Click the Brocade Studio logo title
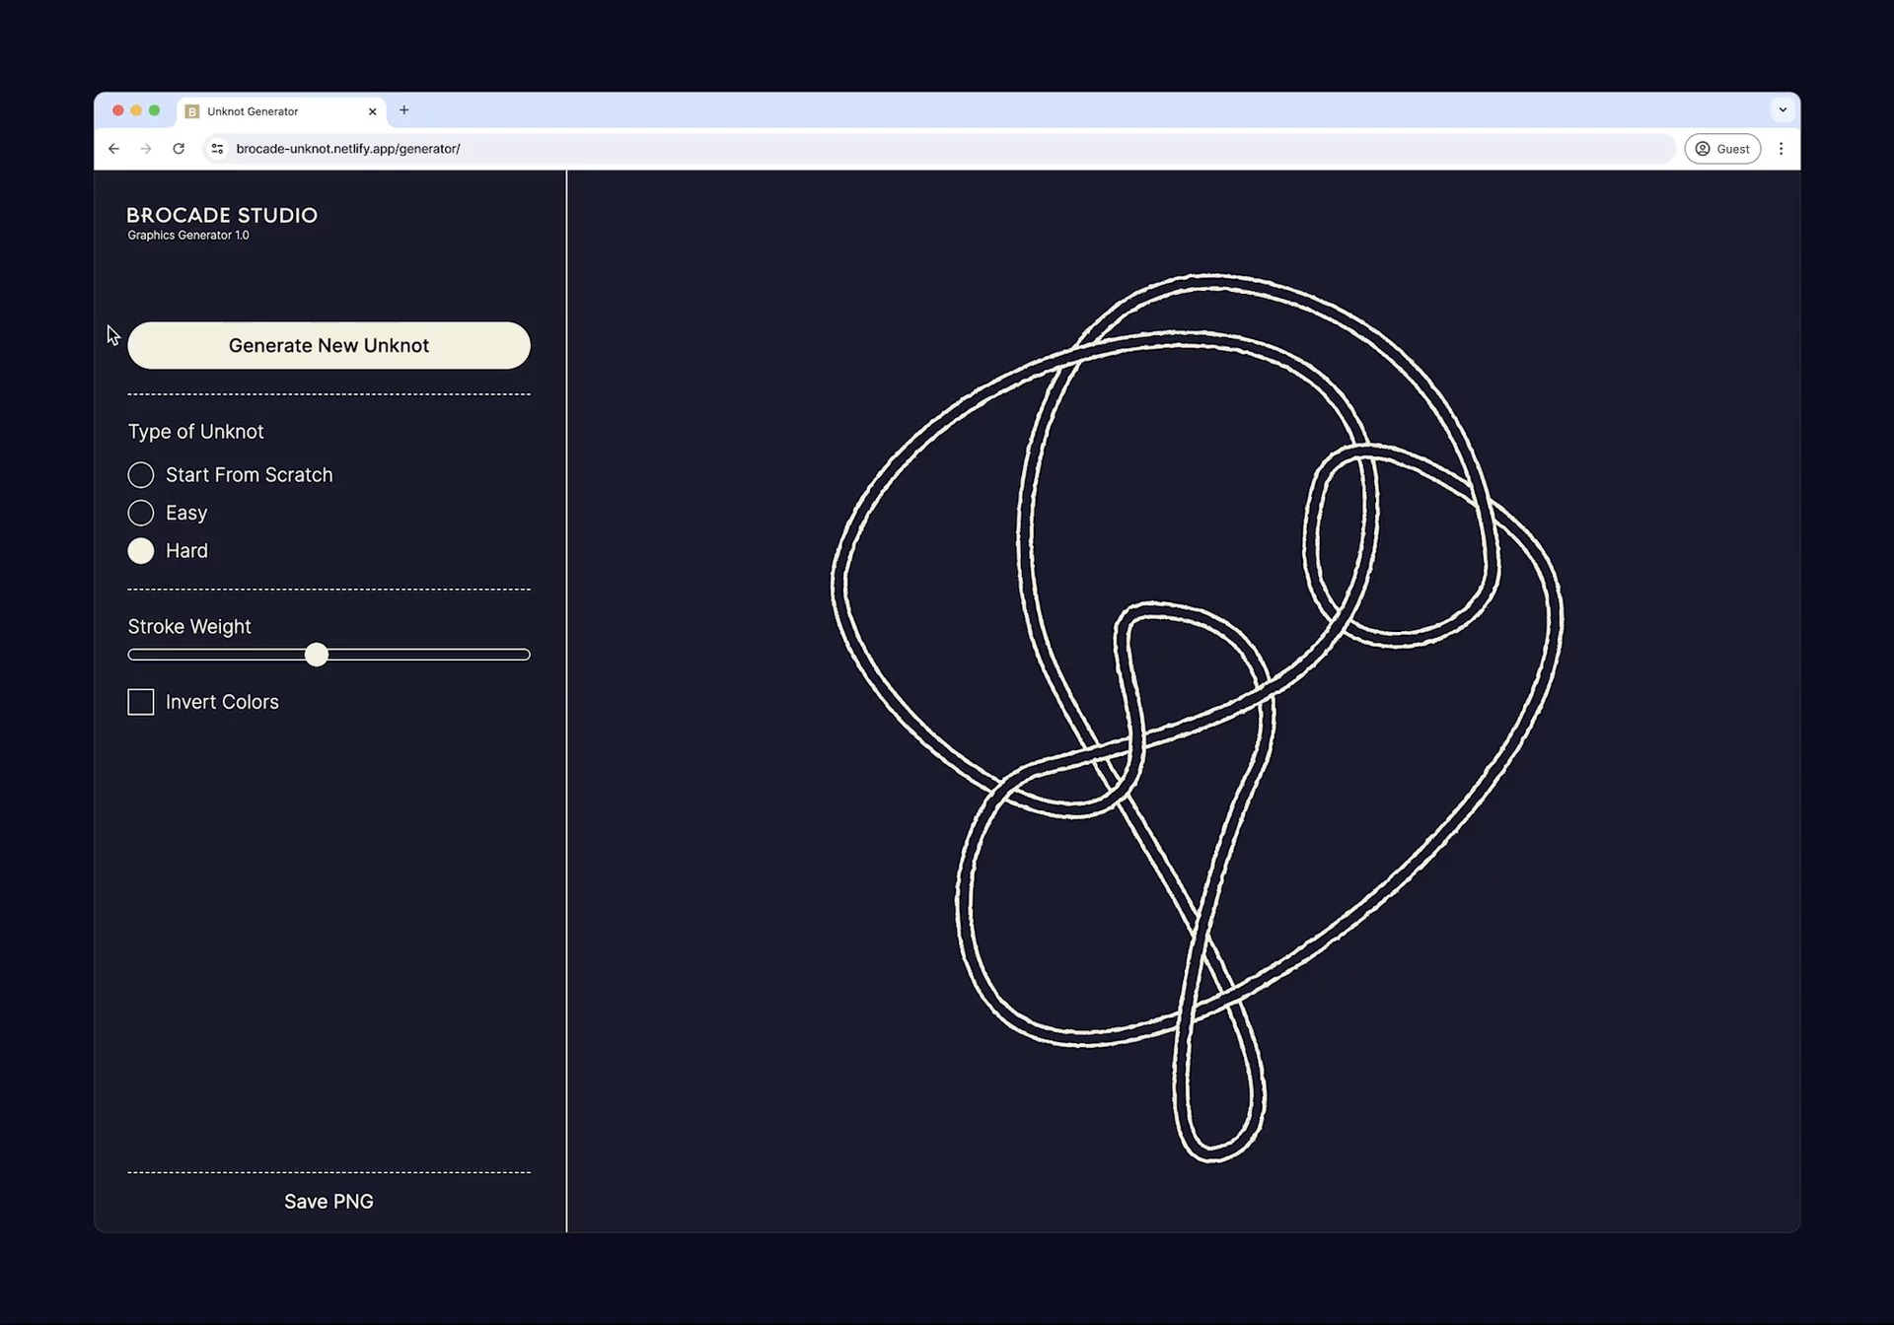The width and height of the screenshot is (1894, 1325). [x=222, y=215]
